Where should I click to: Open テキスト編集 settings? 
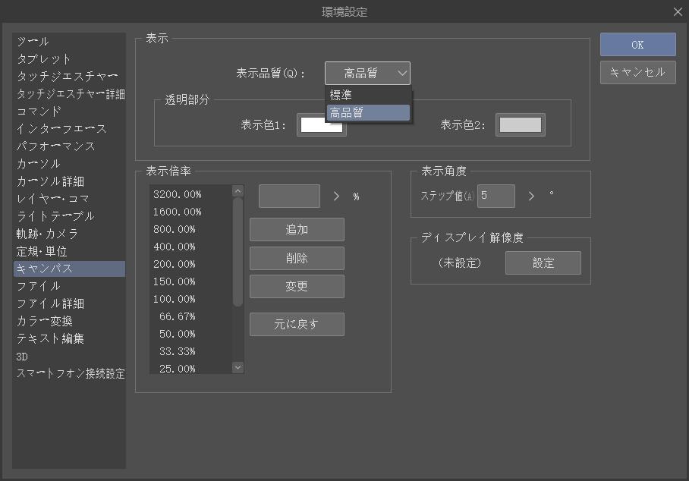[x=69, y=338]
